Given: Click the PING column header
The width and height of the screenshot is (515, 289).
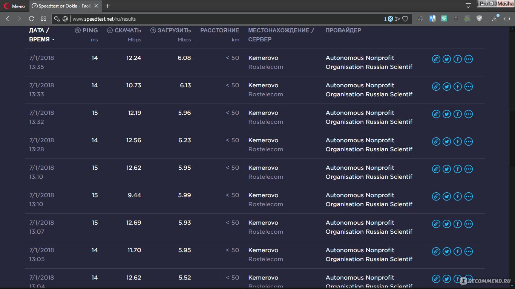Looking at the screenshot, I should (86, 30).
